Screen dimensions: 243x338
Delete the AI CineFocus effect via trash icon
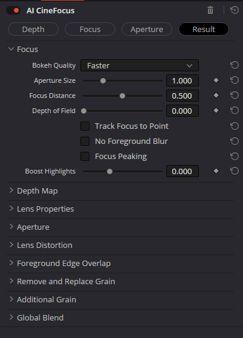(210, 10)
